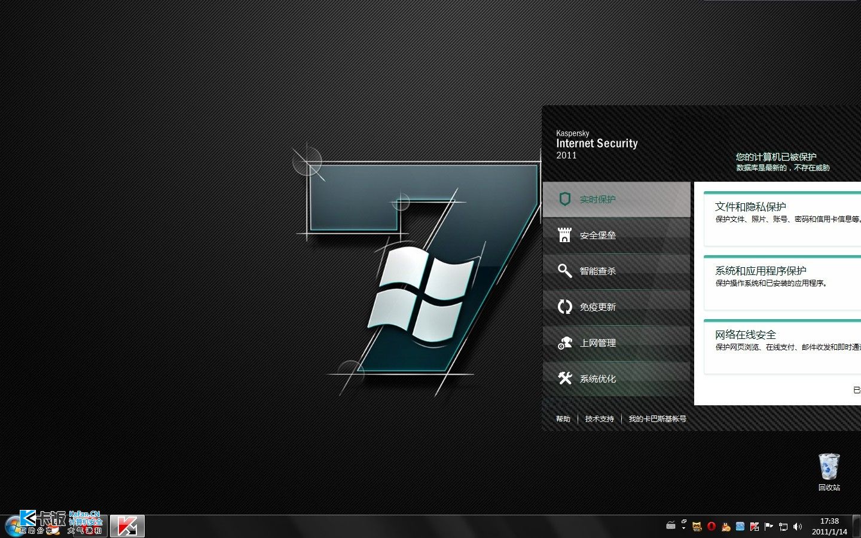Click the volume speaker tray icon
The width and height of the screenshot is (861, 538).
pos(798,527)
